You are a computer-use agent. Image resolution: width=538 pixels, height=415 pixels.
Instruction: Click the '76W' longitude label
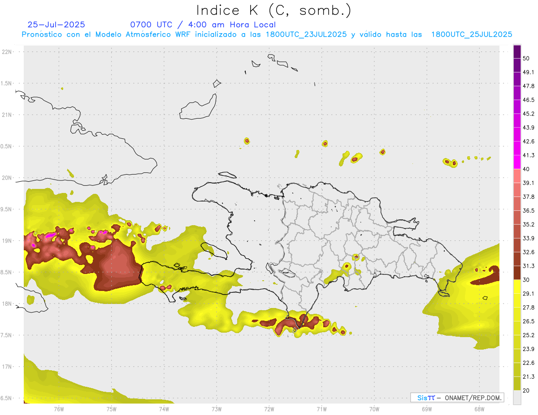click(59, 409)
